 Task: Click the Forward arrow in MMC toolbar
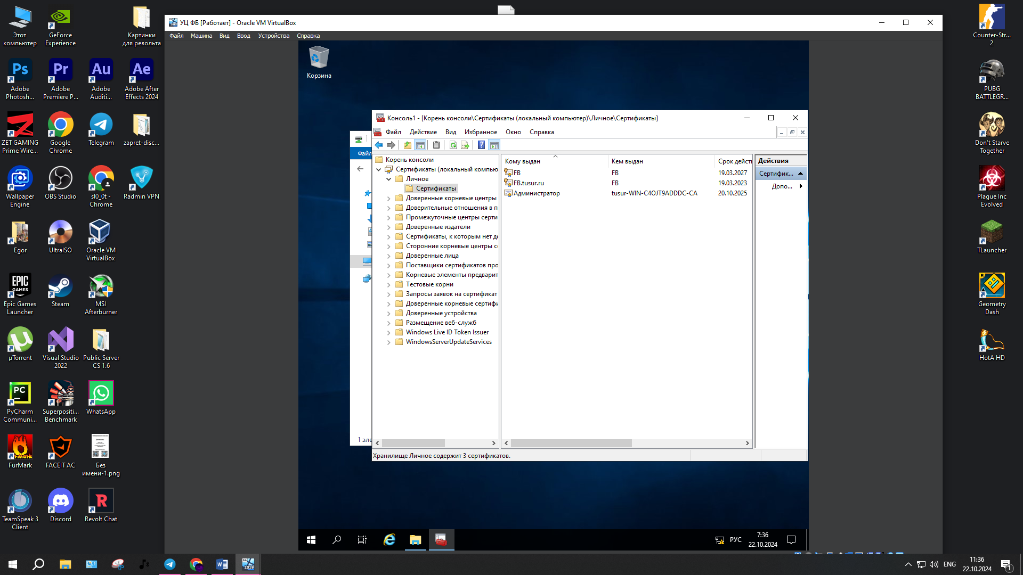point(391,145)
